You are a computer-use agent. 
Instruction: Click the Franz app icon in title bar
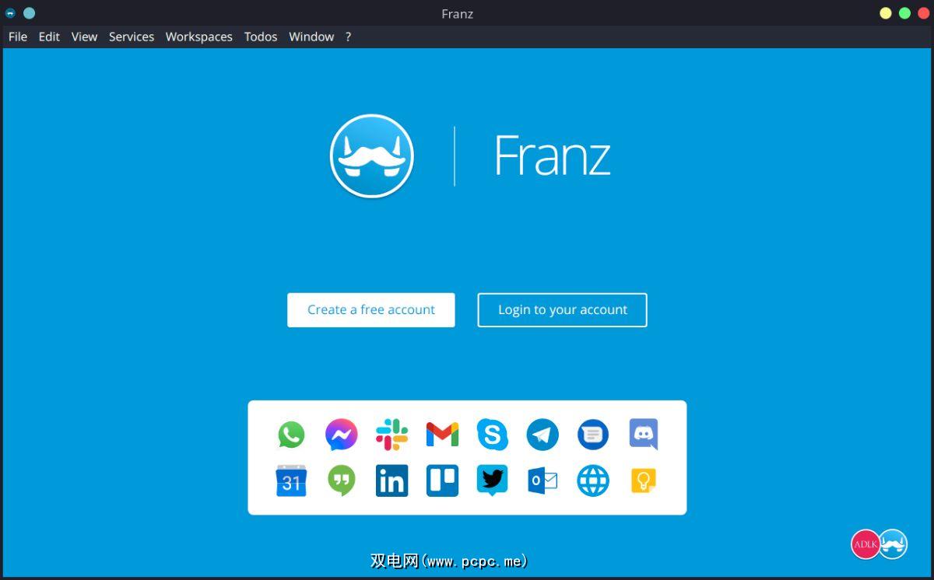[x=10, y=13]
